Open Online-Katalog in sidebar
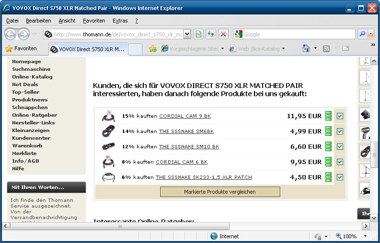The image size is (380, 243). (32, 77)
